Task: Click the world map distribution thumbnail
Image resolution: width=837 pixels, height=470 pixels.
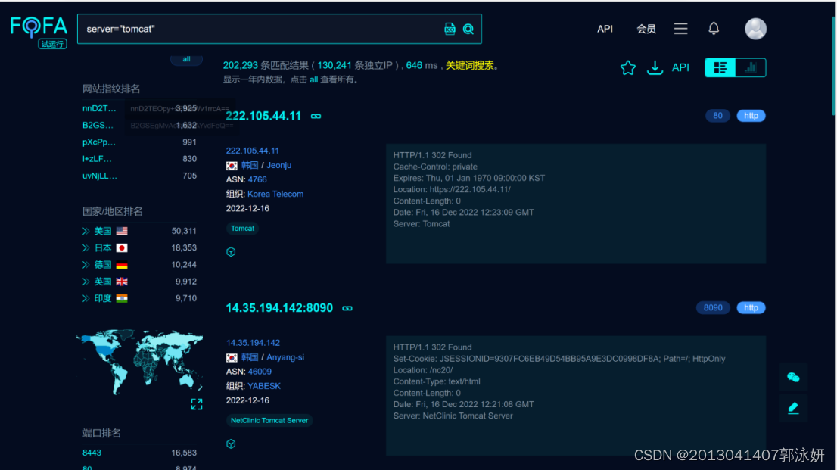Action: [140, 362]
